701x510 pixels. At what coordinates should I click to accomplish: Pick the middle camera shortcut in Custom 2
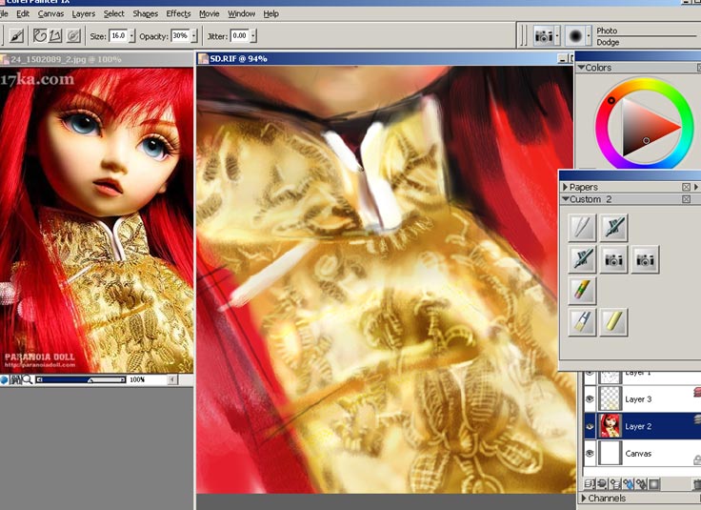[x=613, y=259]
